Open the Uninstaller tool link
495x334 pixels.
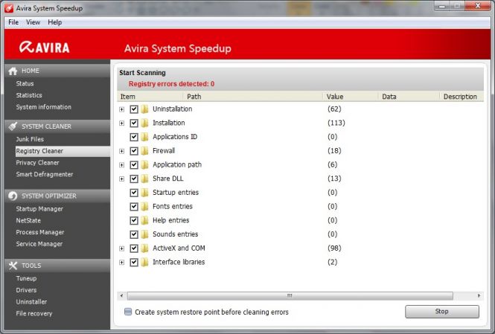click(x=31, y=302)
